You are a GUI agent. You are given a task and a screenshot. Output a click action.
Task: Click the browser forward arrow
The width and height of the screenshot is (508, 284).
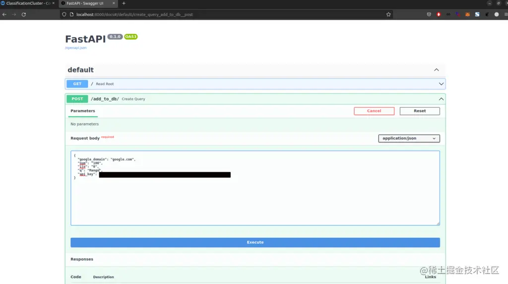coord(14,14)
